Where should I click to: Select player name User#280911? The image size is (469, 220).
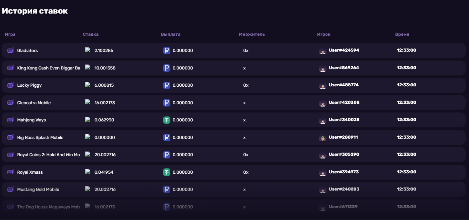tap(343, 137)
